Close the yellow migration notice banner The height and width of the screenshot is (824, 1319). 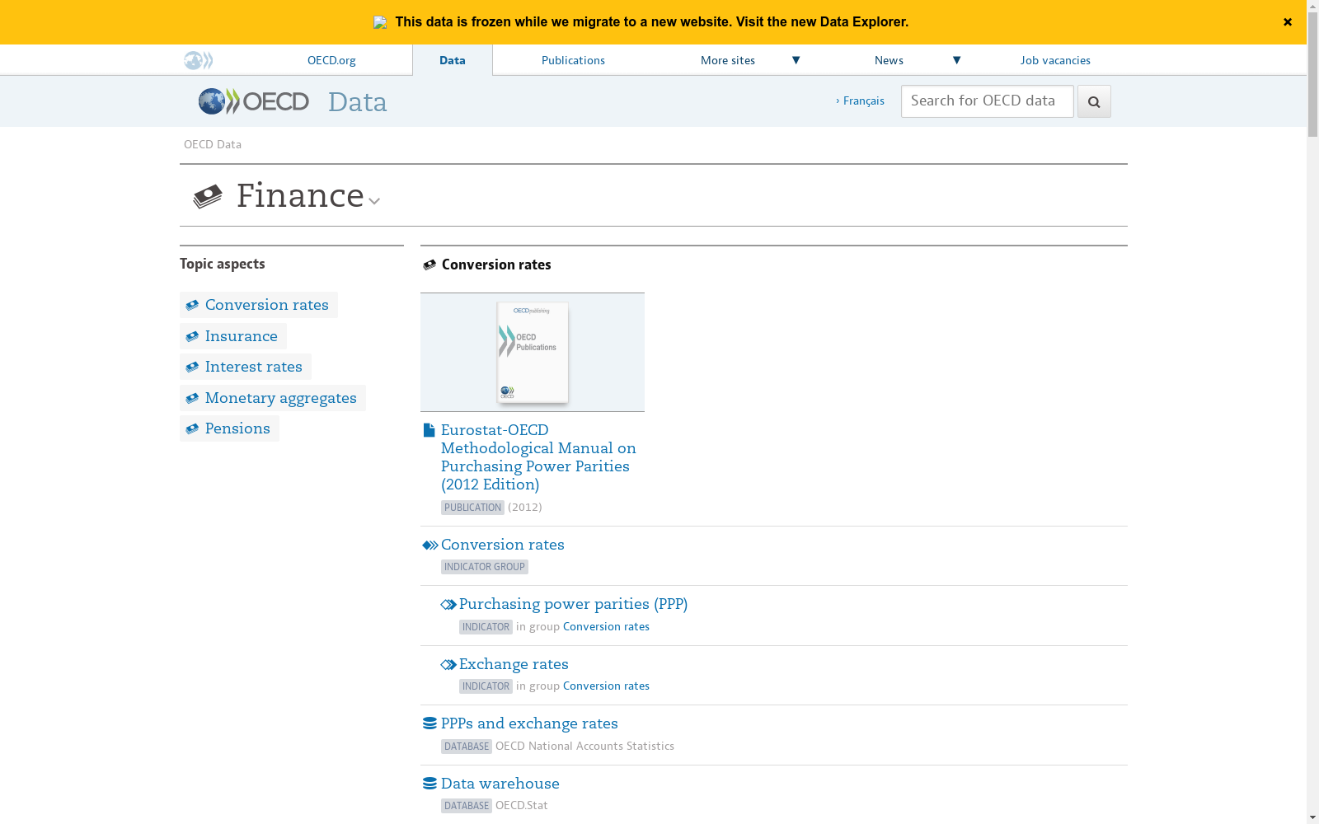click(1287, 22)
